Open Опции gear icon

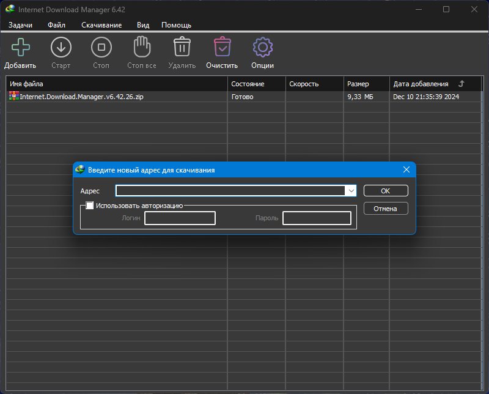coord(262,47)
